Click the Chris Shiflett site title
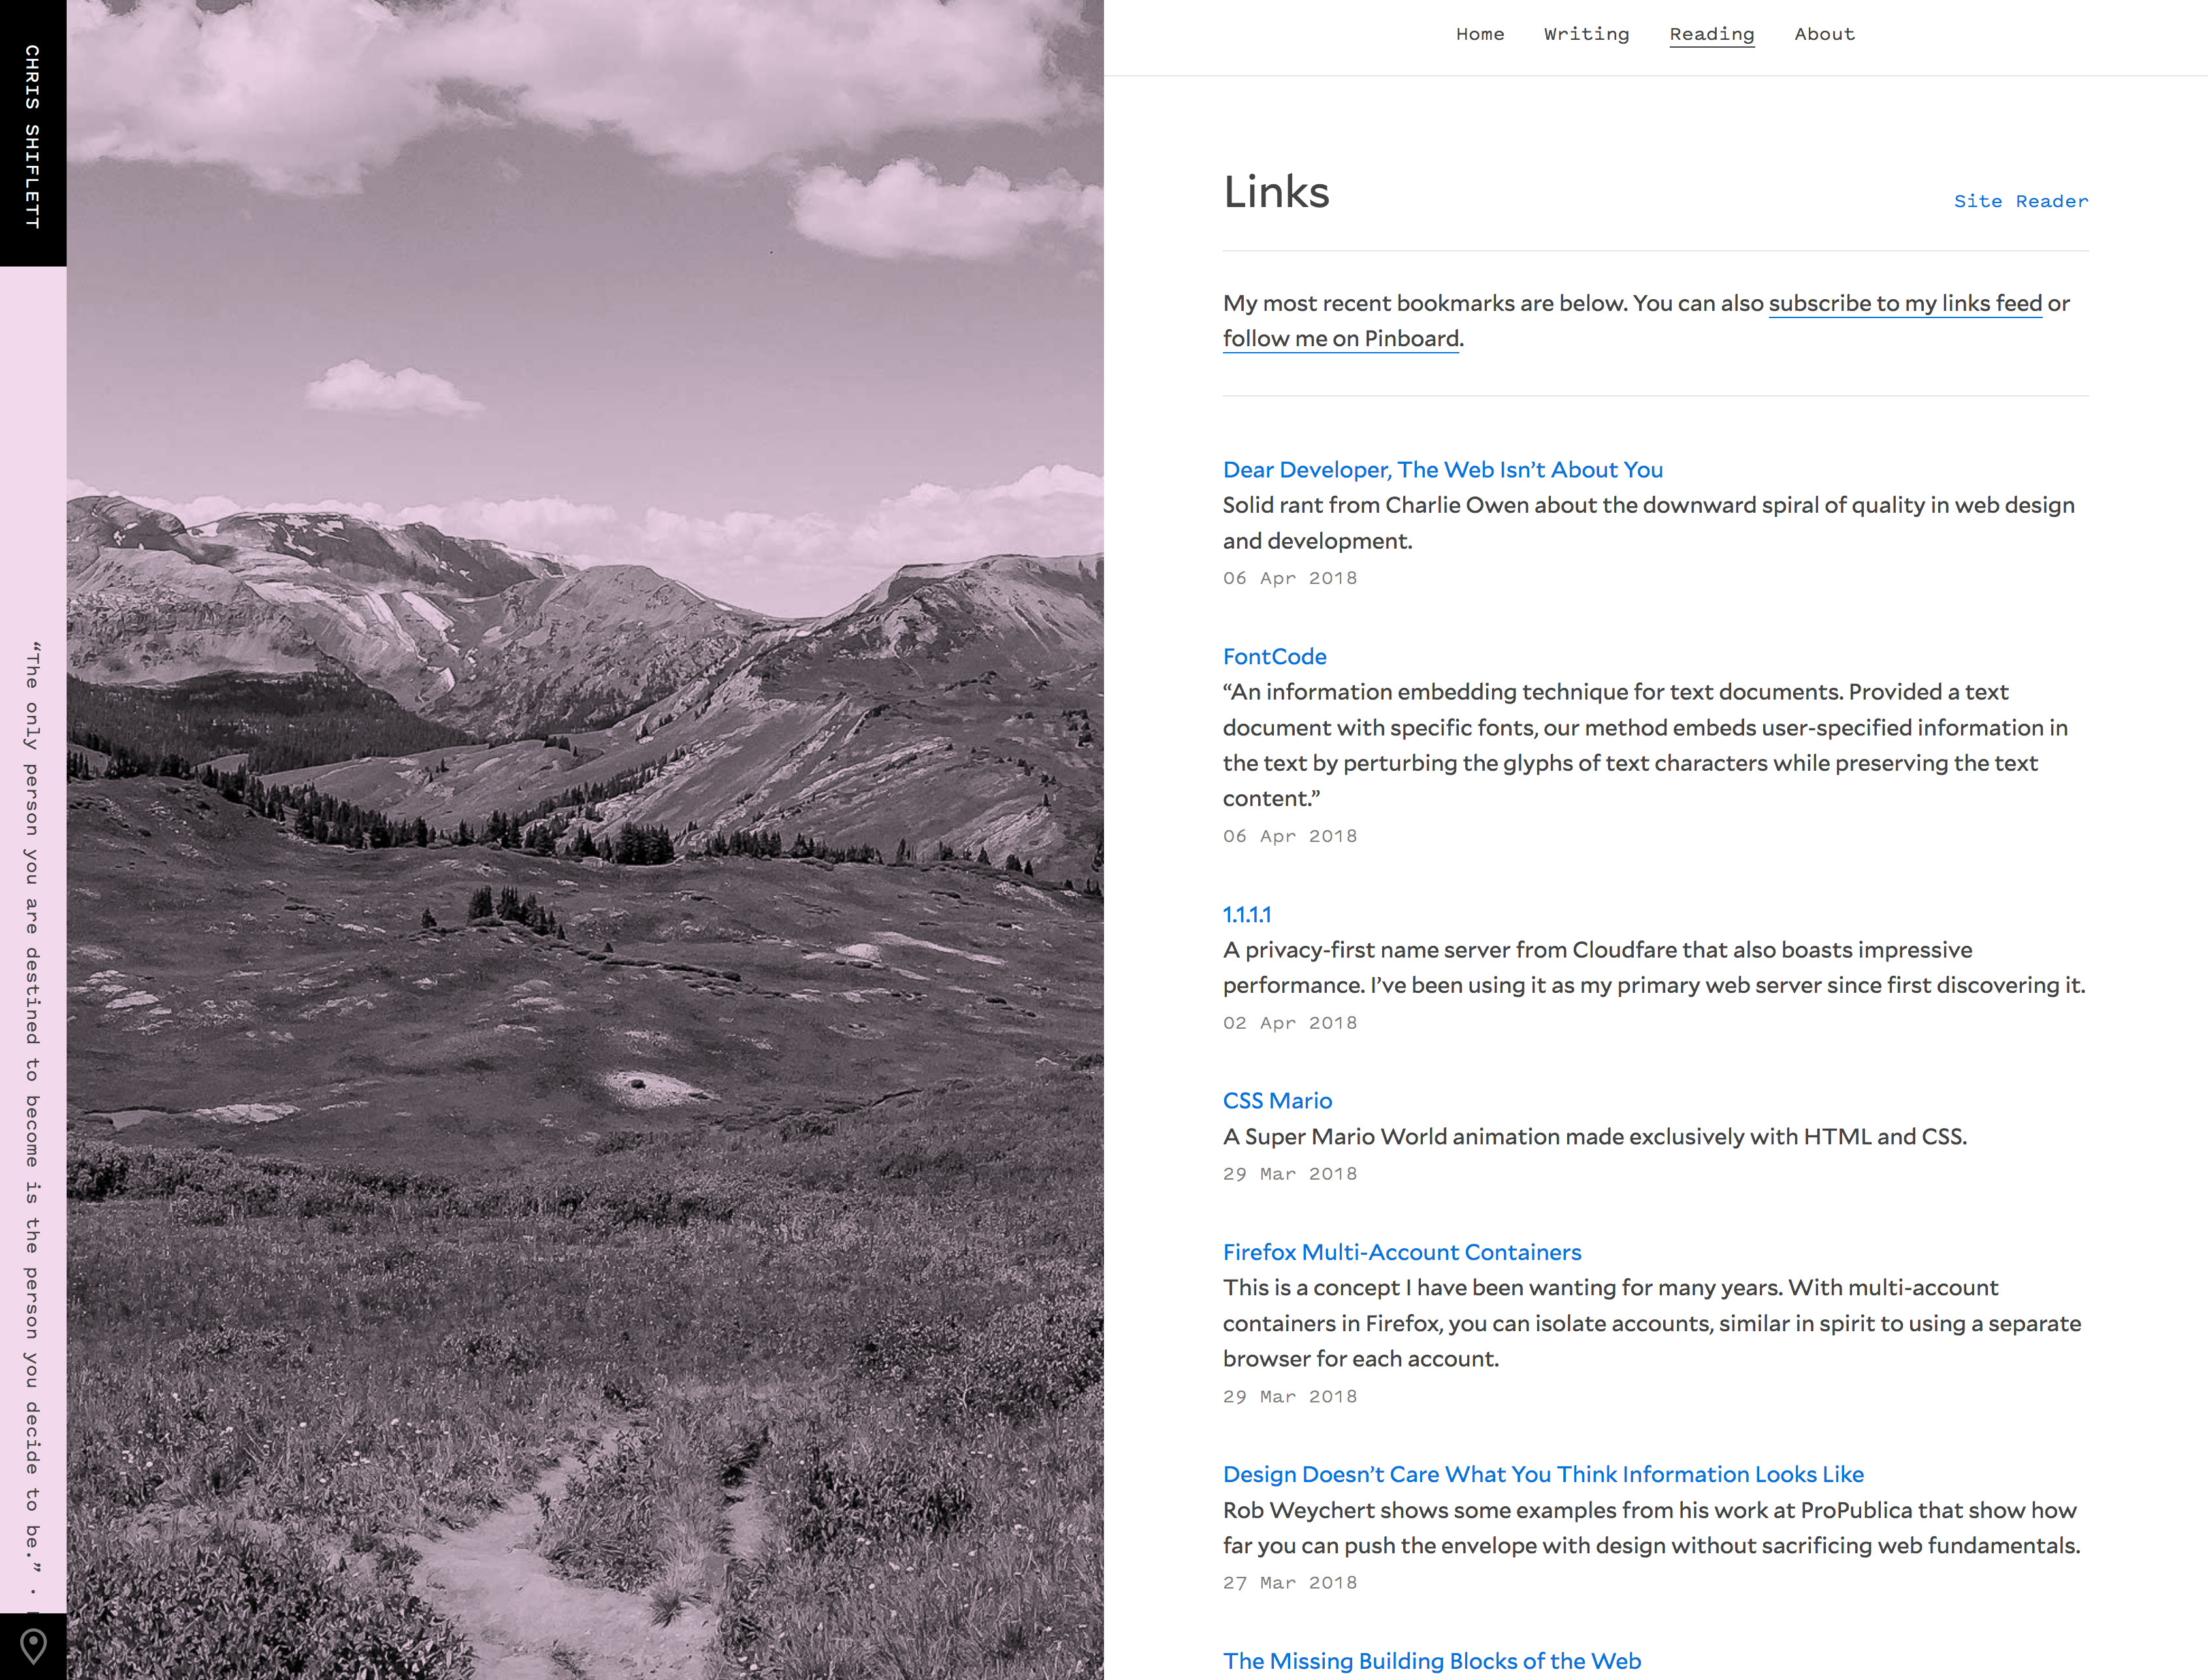Image resolution: width=2208 pixels, height=1680 pixels. (x=33, y=137)
